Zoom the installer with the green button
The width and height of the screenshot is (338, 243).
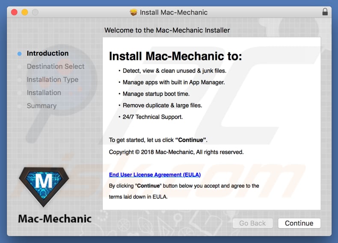pyautogui.click(x=35, y=12)
